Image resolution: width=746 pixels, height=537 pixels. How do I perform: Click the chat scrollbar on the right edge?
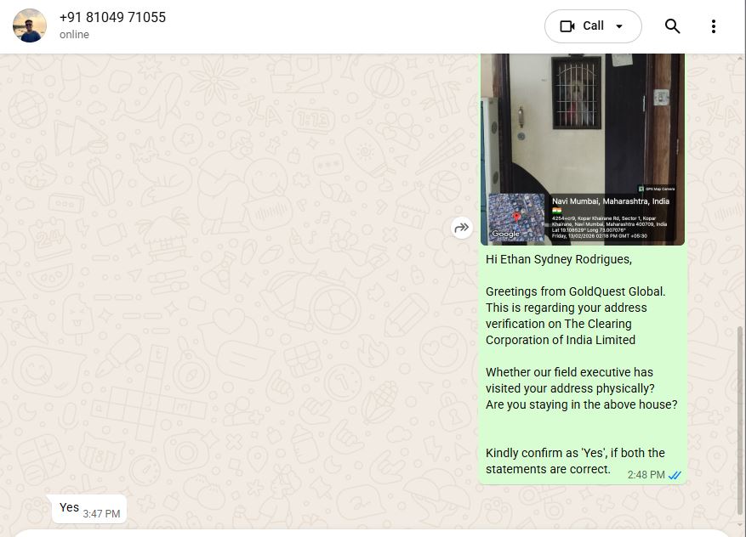pyautogui.click(x=740, y=421)
